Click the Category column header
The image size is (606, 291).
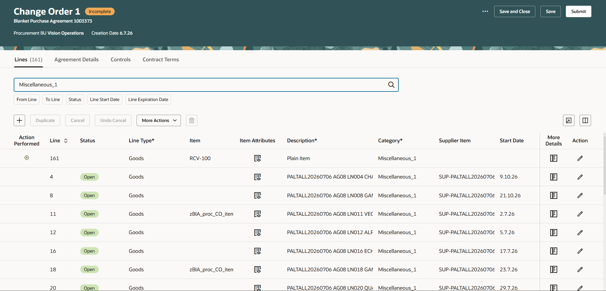[x=390, y=141]
